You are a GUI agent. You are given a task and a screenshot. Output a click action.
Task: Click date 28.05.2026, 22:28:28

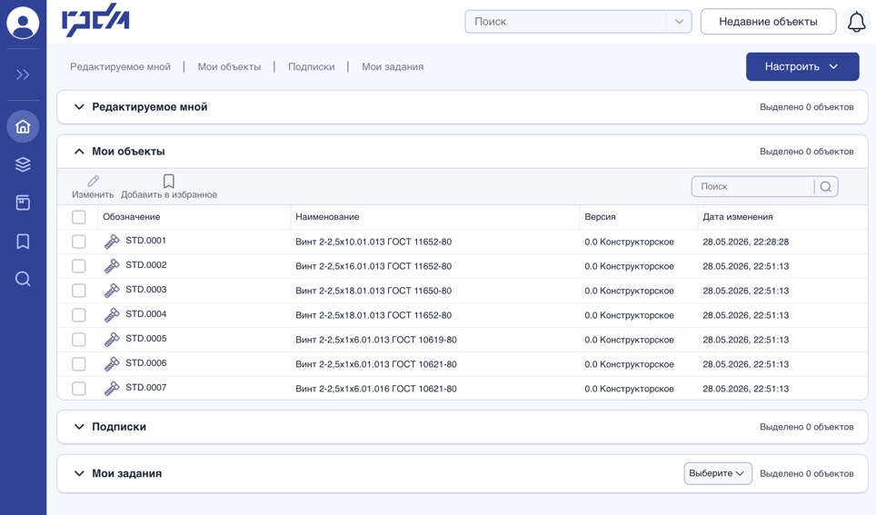tap(746, 242)
